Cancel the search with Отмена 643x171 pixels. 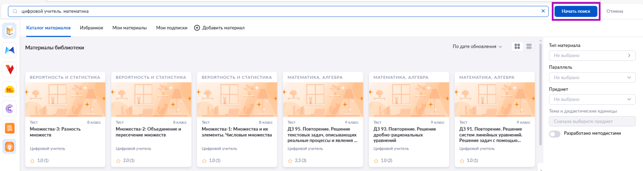(x=614, y=11)
